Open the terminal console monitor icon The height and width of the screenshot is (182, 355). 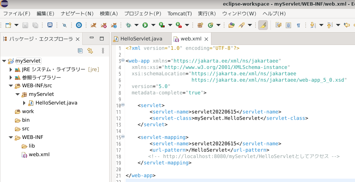tap(50, 25)
